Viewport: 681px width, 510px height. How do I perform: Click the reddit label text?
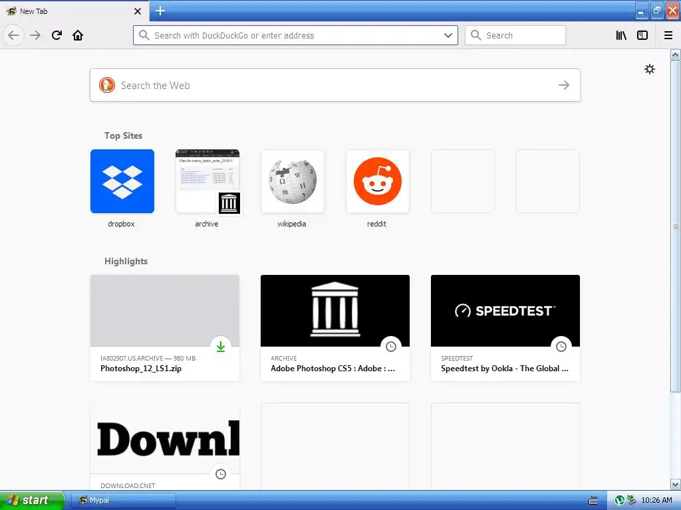tap(376, 224)
